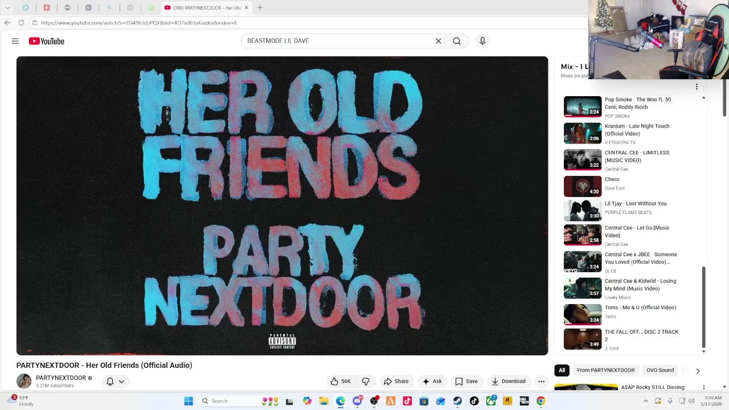
Task: Click the Download button
Action: 508,382
